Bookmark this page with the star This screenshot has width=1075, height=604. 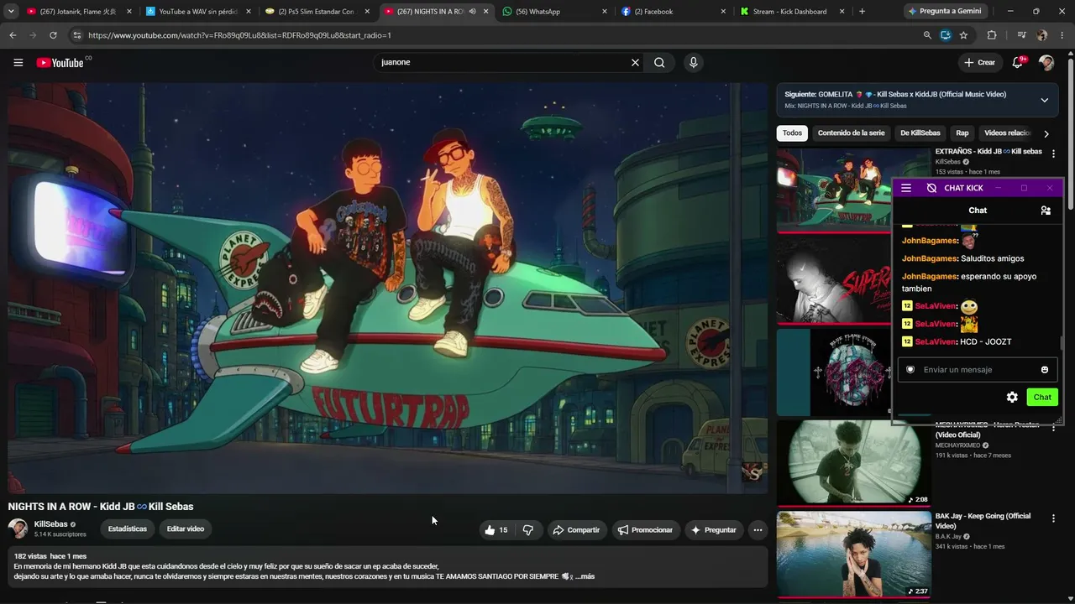(x=963, y=35)
